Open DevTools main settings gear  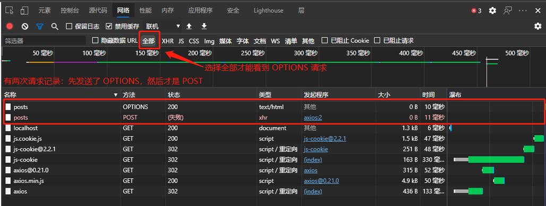coord(492,11)
